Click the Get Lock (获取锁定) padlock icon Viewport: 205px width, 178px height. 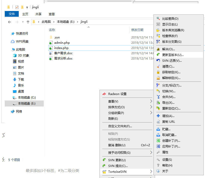pos(158,72)
